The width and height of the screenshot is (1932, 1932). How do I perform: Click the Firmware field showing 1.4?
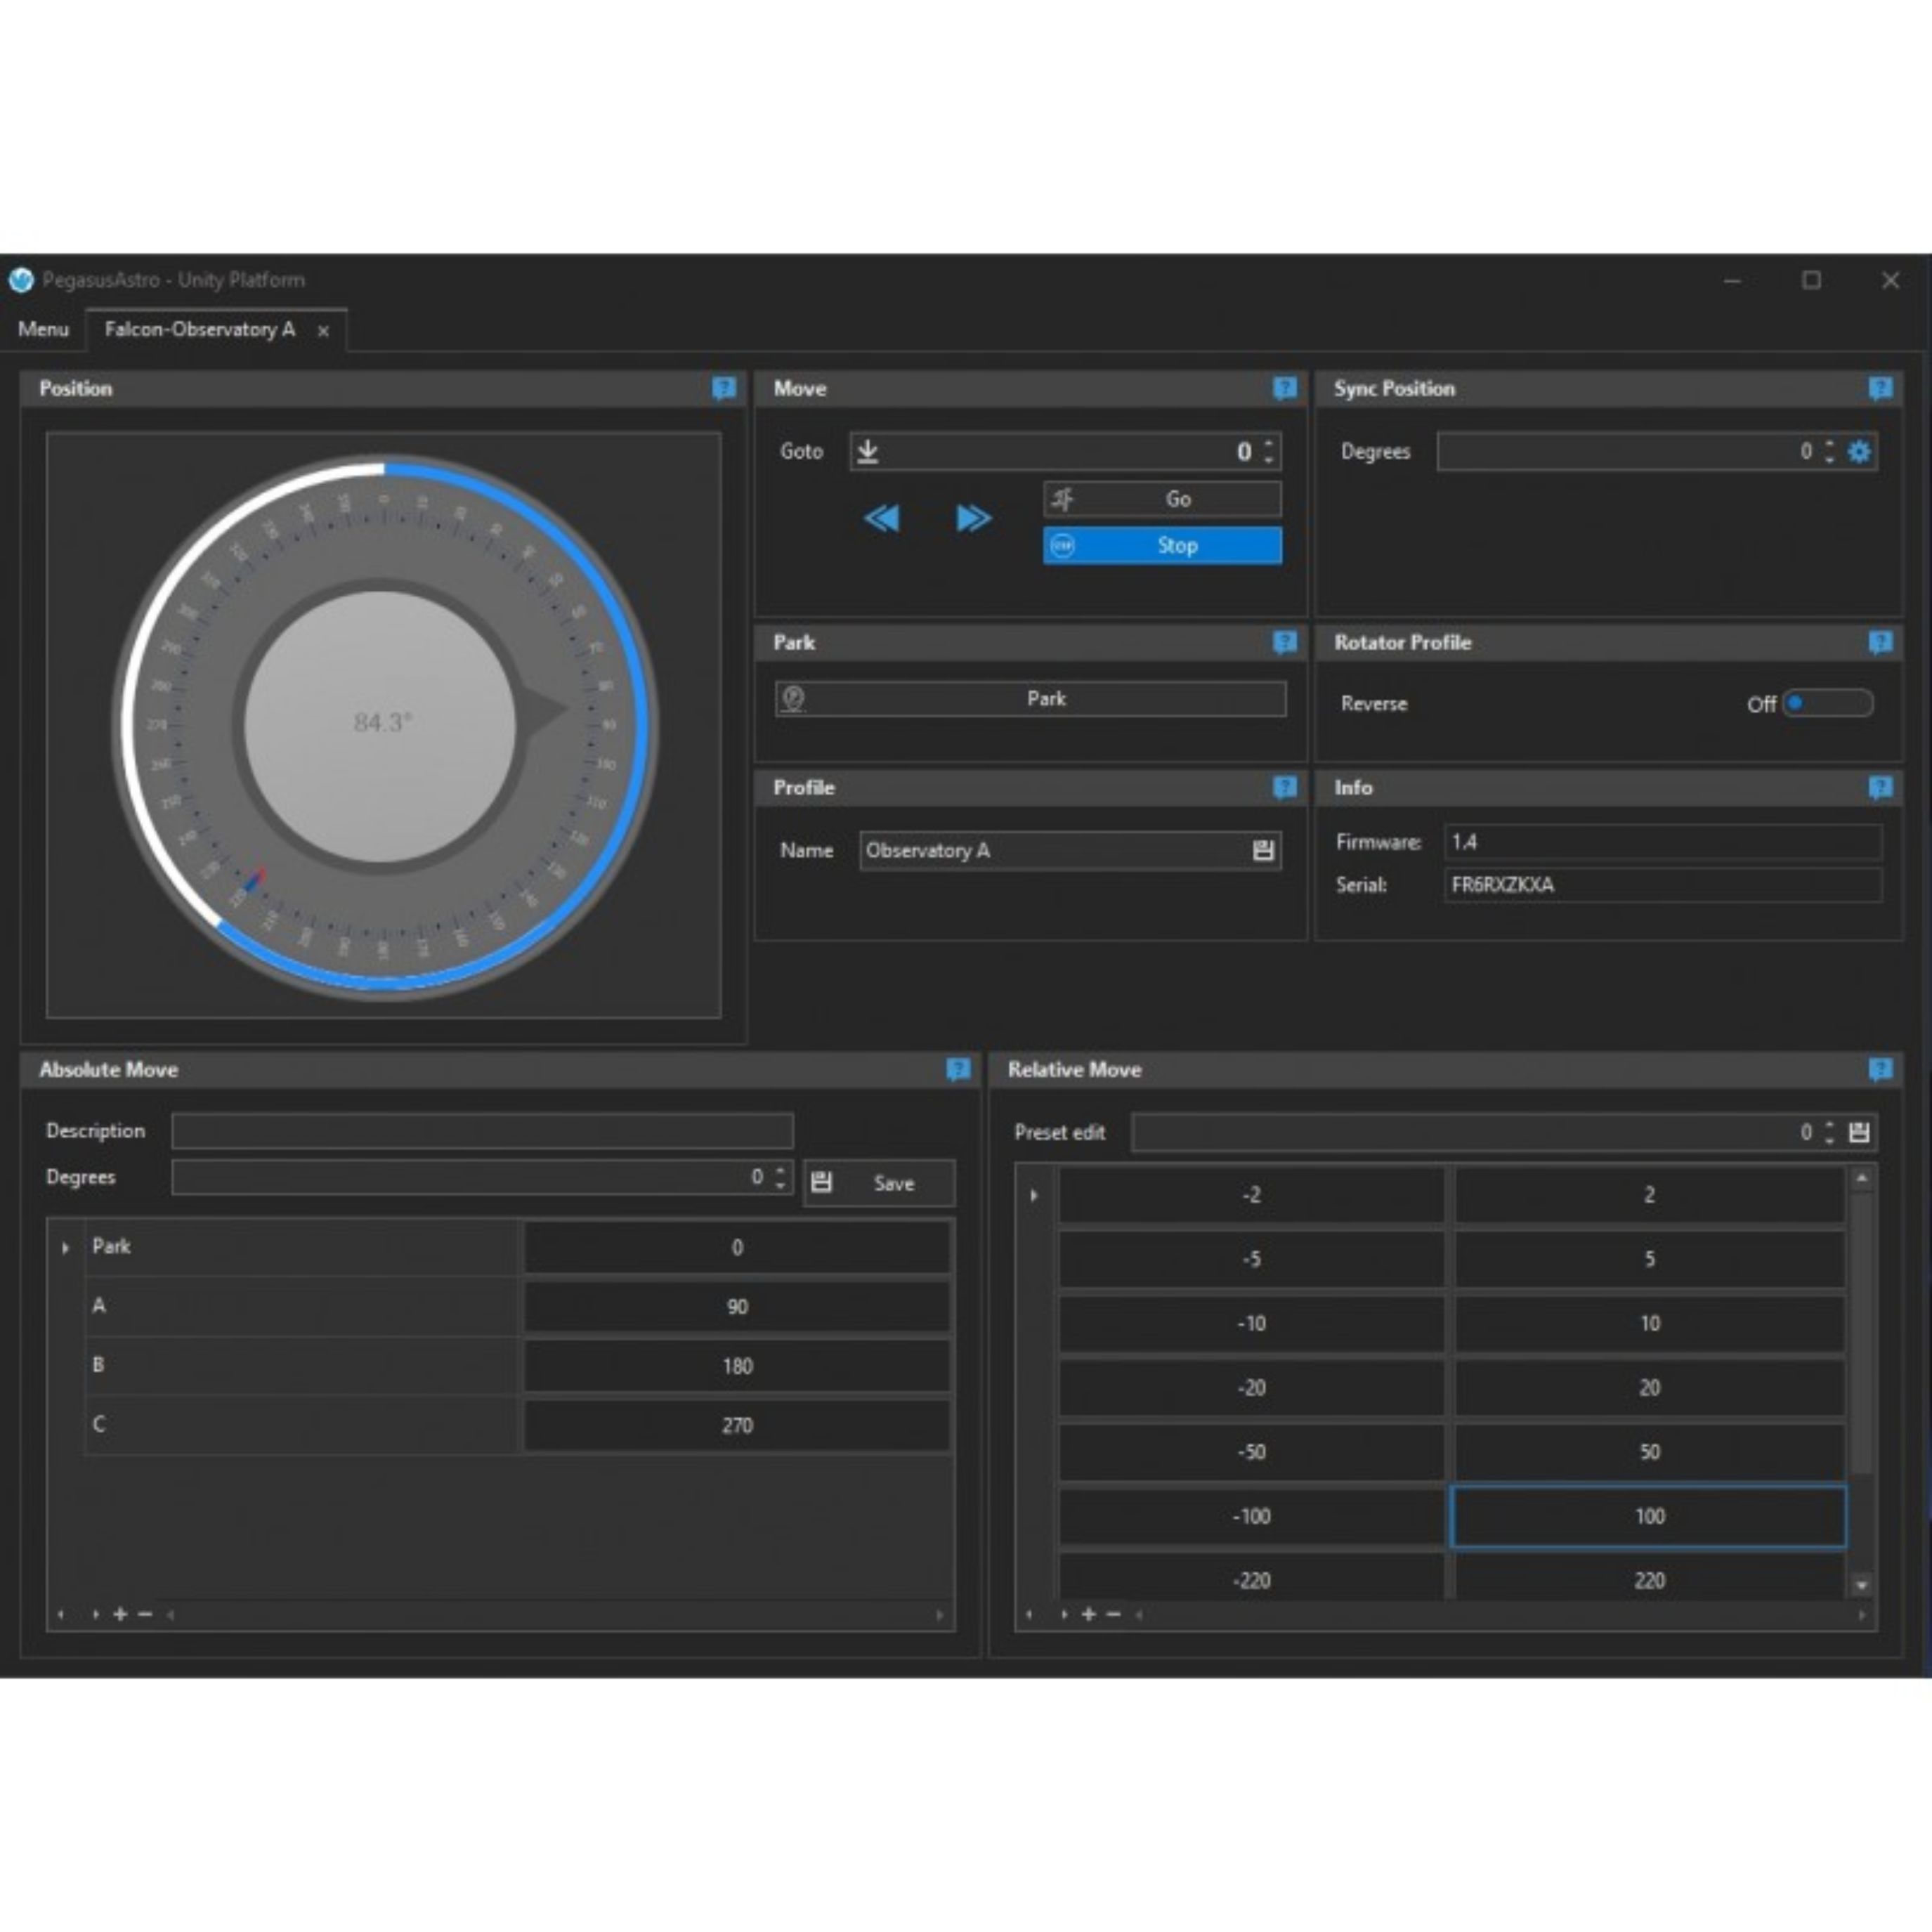tap(1663, 842)
